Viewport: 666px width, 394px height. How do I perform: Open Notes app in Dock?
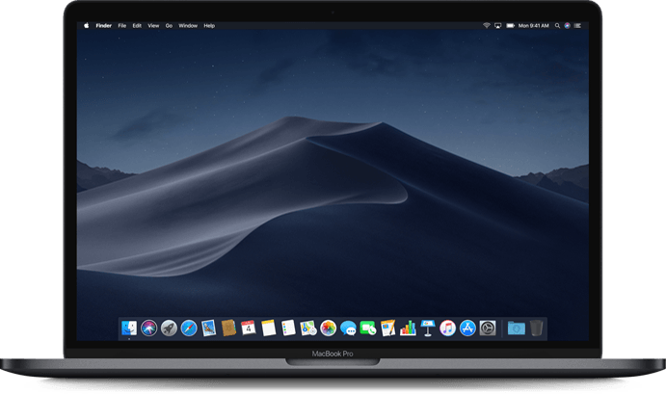269,328
